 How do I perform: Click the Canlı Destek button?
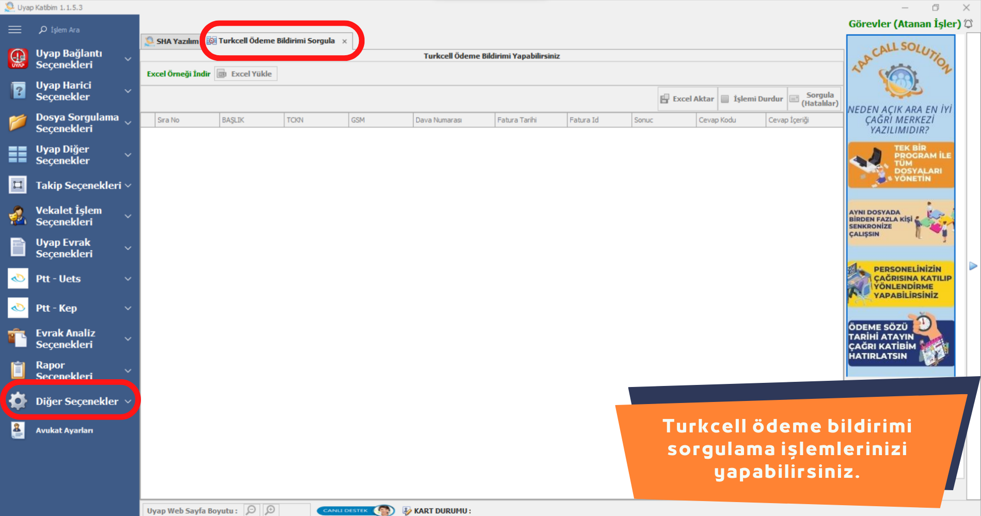[x=355, y=510]
